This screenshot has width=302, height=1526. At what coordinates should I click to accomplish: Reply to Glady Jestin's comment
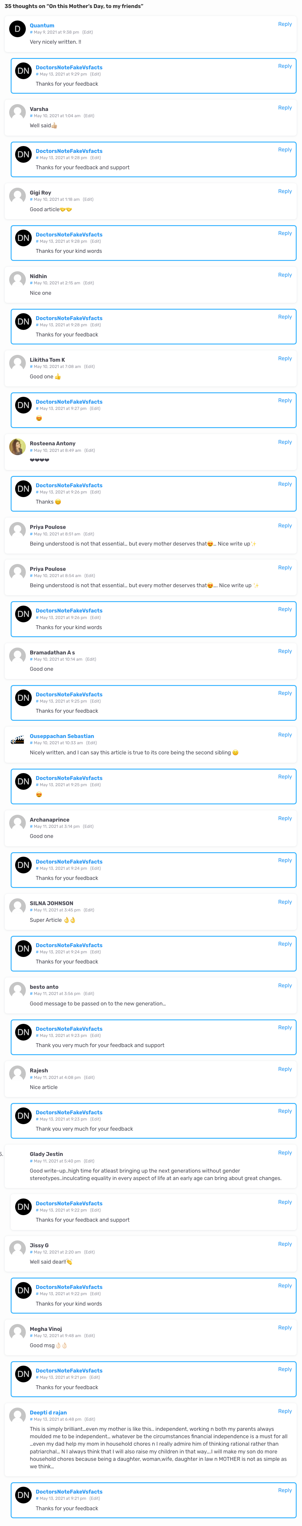tap(284, 1153)
